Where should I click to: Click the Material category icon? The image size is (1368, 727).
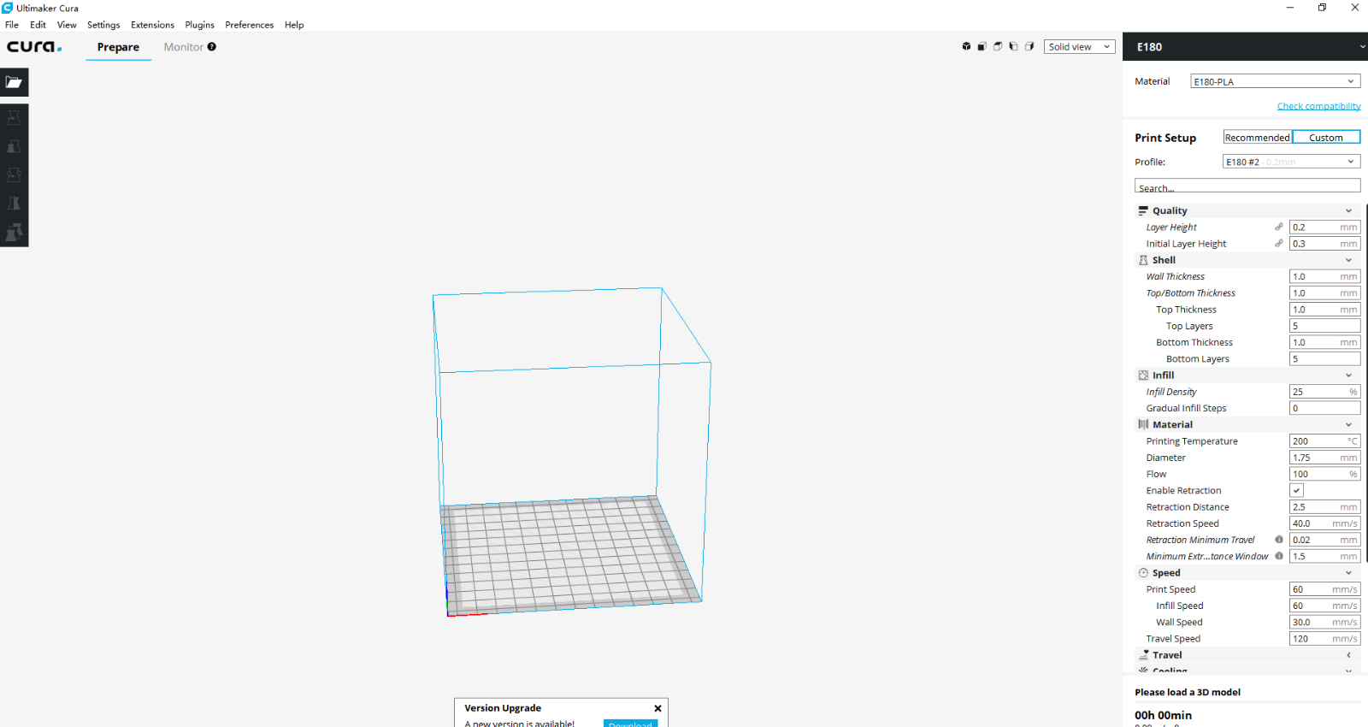pyautogui.click(x=1143, y=424)
